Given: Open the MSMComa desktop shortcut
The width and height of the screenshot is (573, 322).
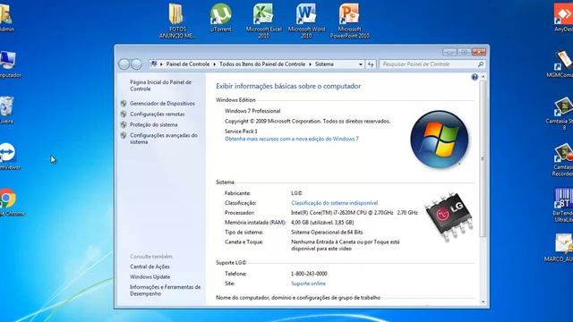Looking at the screenshot, I should 560,64.
